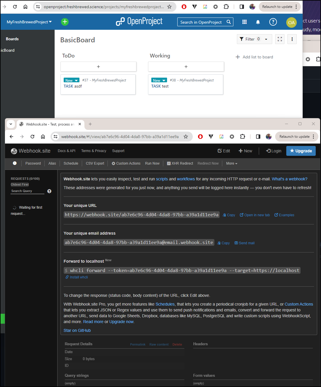
Task: Click Send mail link
Action: click(x=244, y=243)
